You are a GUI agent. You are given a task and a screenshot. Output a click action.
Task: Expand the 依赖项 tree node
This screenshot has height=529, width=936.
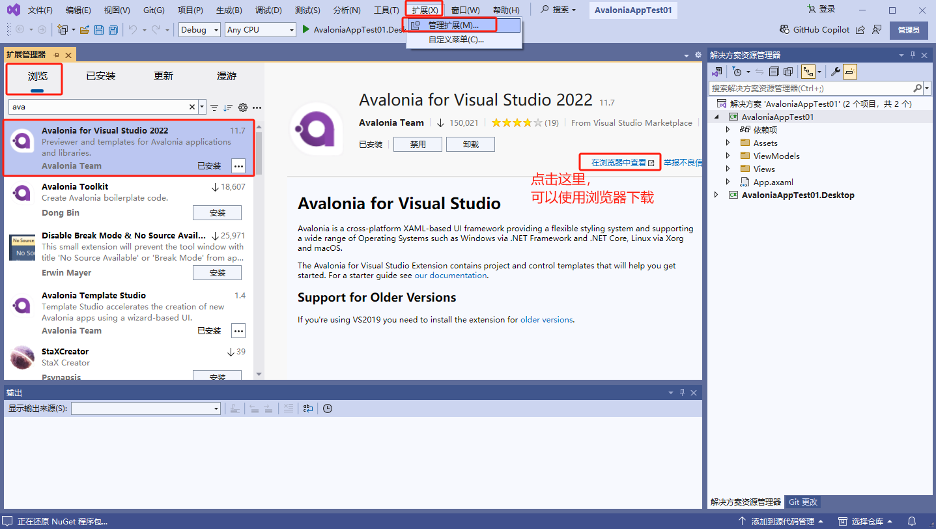[728, 130]
